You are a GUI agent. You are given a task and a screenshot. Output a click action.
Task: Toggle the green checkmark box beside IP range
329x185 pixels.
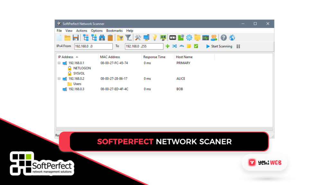pos(196,46)
